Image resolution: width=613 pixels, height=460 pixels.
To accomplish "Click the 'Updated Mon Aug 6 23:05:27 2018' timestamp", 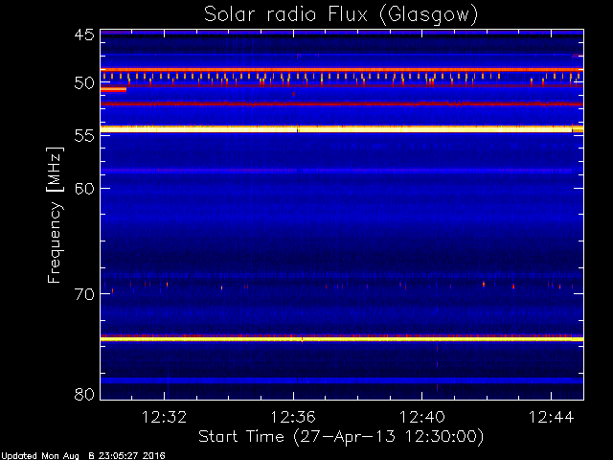I will (83, 456).
